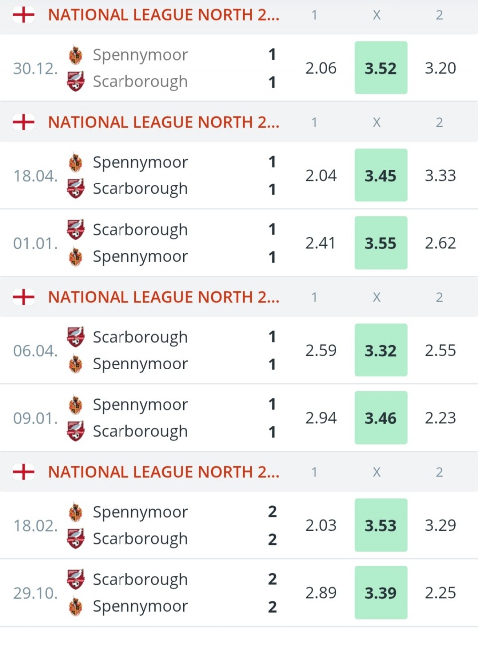Click Scarborough crest in 01.01. match
This screenshot has width=478, height=645.
[76, 229]
